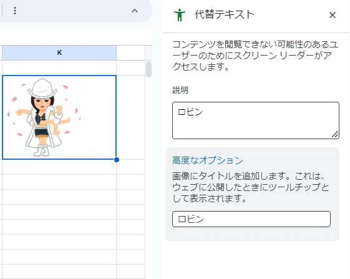Image resolution: width=350 pixels, height=279 pixels.
Task: Focus the title input containing ロビン
Action: point(251,219)
